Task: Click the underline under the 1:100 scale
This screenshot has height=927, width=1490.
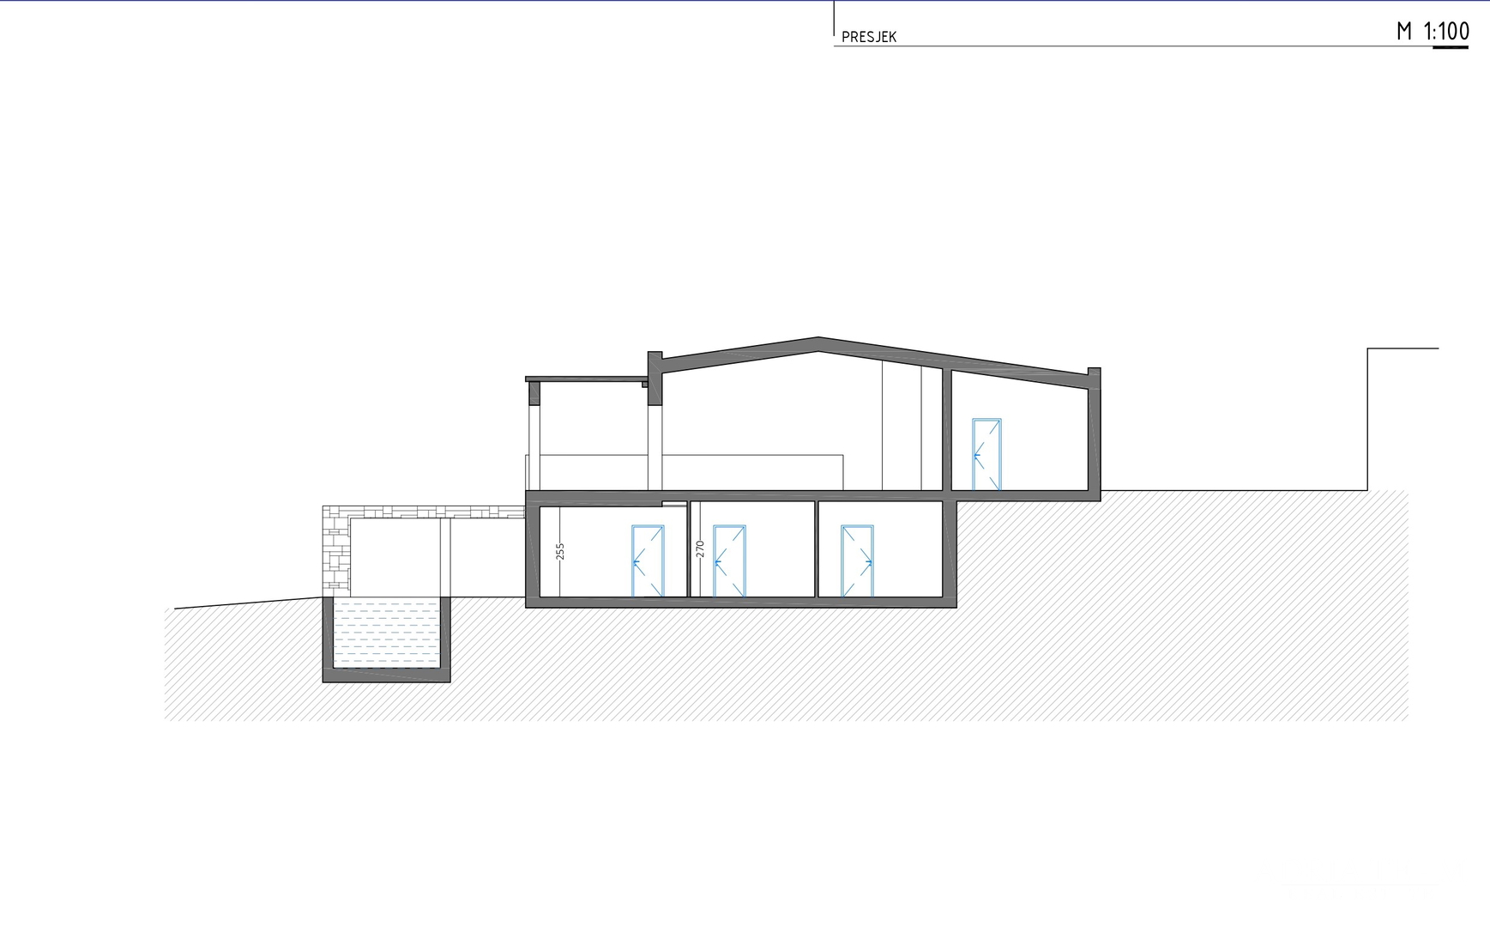Action: [1448, 47]
